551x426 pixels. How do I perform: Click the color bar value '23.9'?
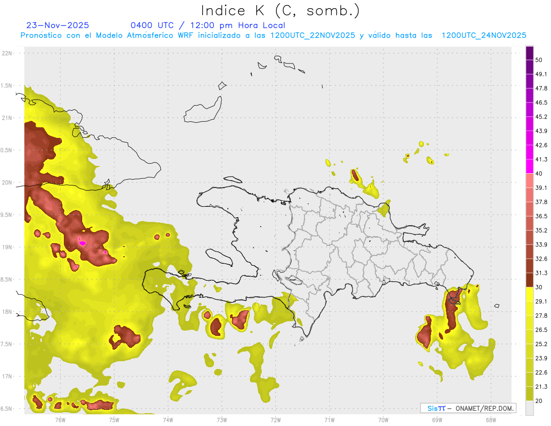[x=541, y=358]
